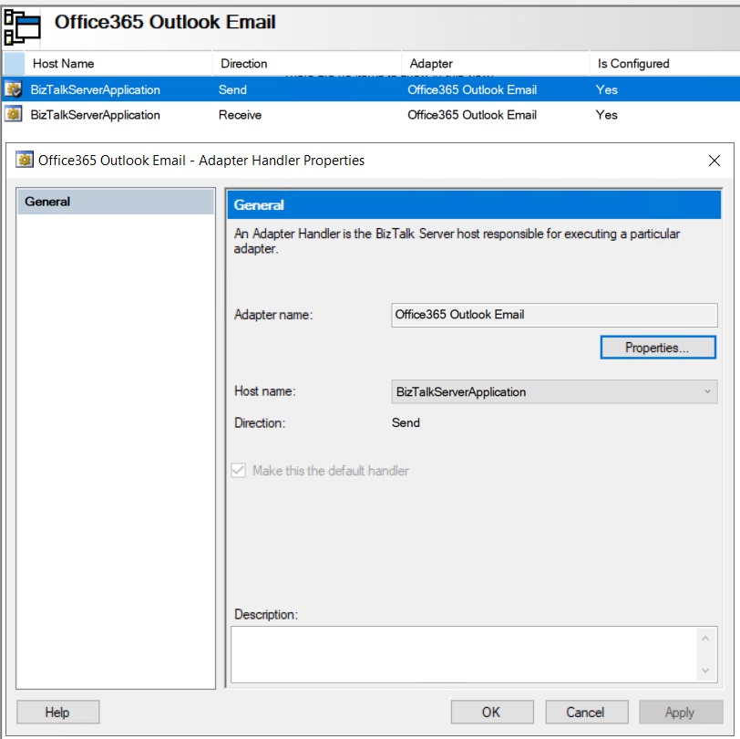Toggle the Make this the default handler checkbox
This screenshot has height=739, width=740.
click(238, 470)
